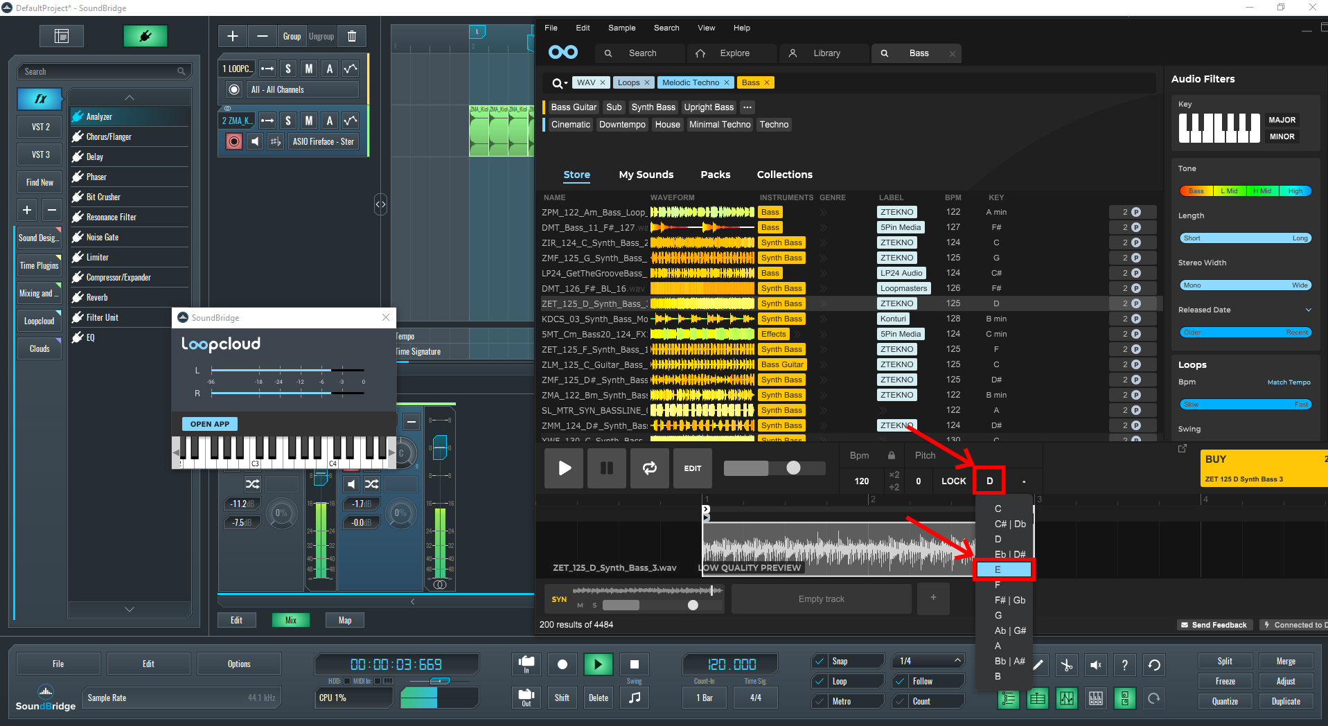
Task: Choose 'F# | Gb' from key list
Action: pyautogui.click(x=1009, y=600)
